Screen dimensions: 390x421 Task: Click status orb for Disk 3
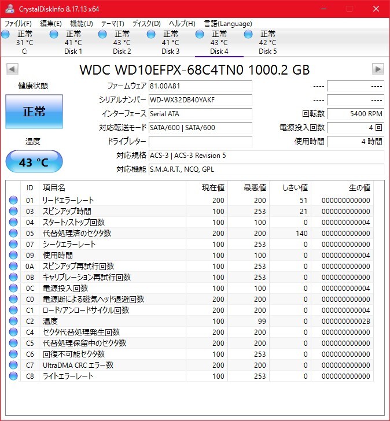(151, 34)
